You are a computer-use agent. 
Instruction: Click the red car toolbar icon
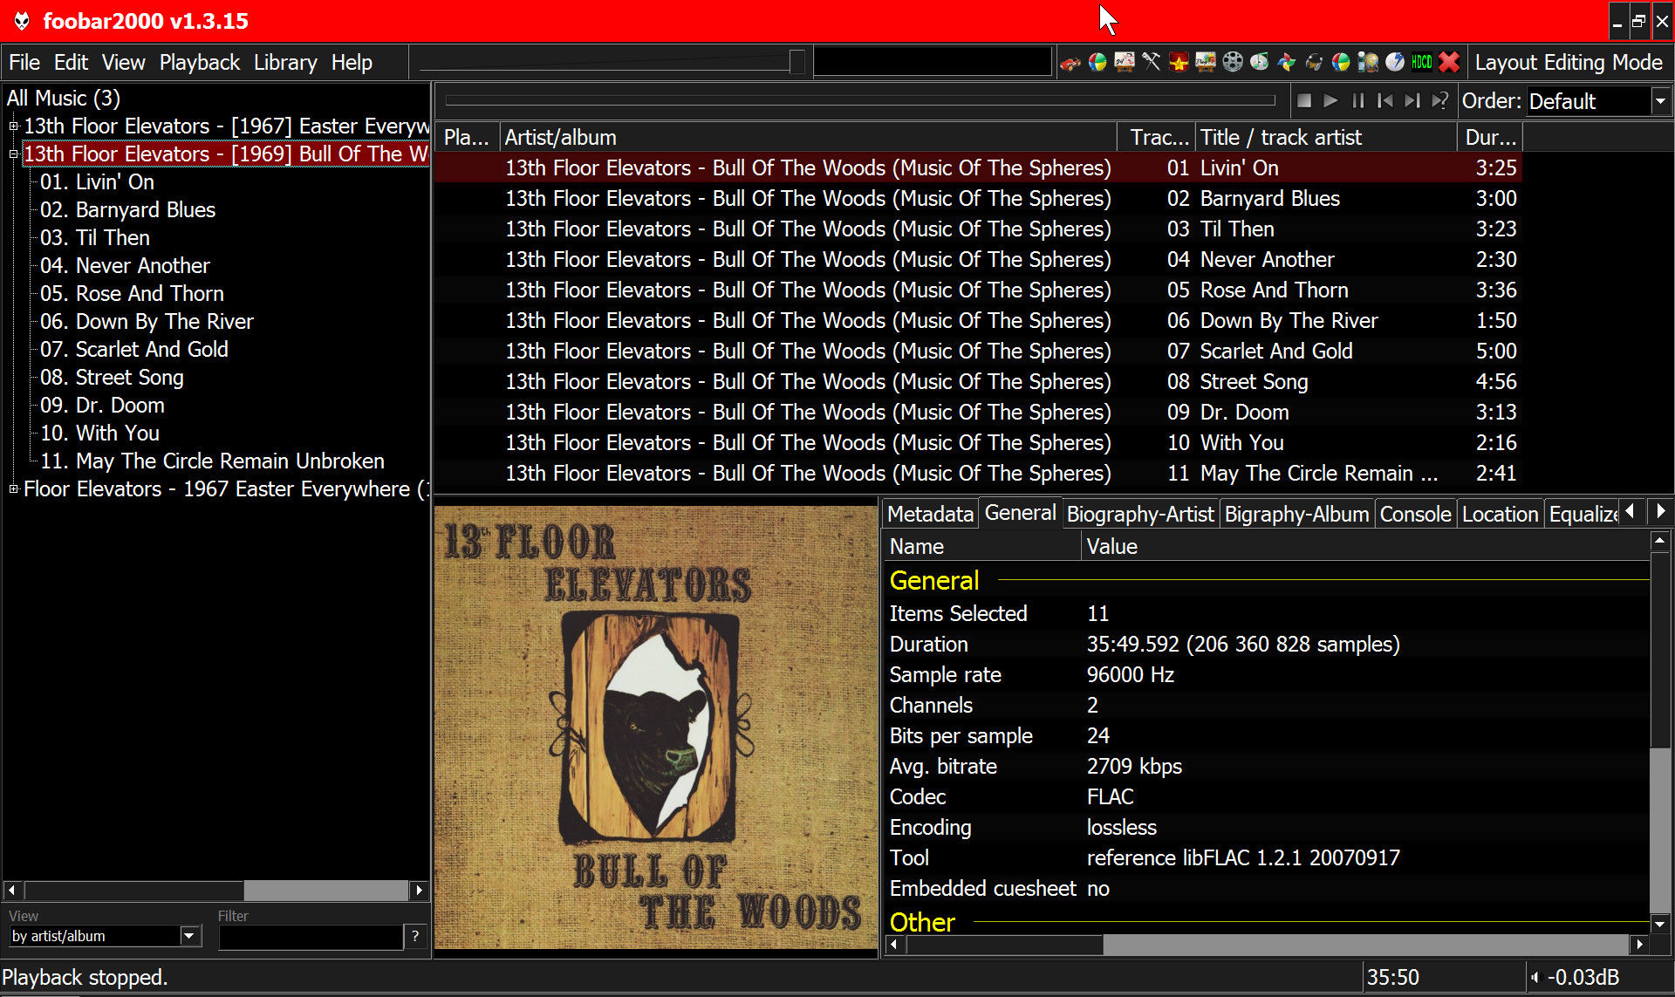[1070, 63]
